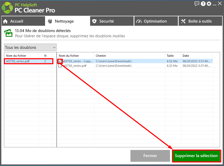224x166 pixels.
Task: Switch to the Nettoyage tab
Action: 67,21
